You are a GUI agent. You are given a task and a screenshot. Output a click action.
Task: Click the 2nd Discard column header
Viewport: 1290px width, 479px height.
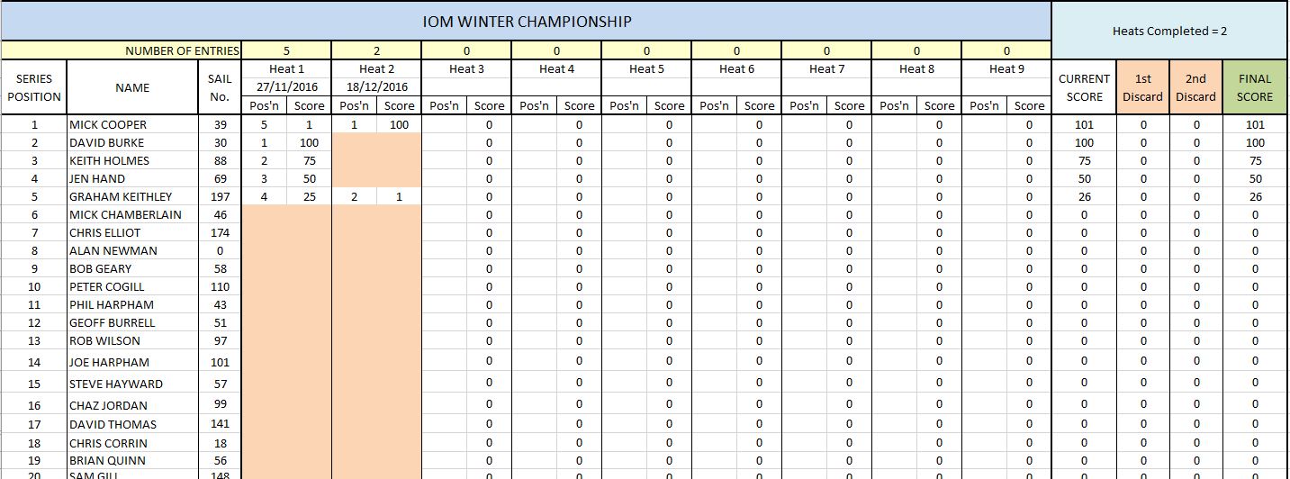1195,87
